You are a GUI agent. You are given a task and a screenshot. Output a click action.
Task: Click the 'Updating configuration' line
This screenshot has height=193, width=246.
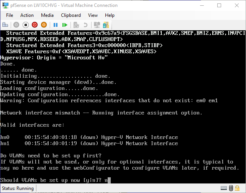(60, 95)
